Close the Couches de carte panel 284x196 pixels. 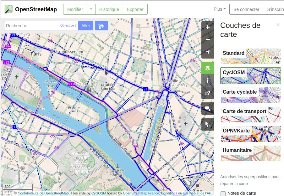tap(278, 25)
